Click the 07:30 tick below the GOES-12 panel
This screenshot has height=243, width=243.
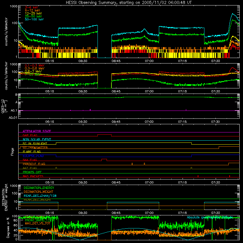click(215, 122)
